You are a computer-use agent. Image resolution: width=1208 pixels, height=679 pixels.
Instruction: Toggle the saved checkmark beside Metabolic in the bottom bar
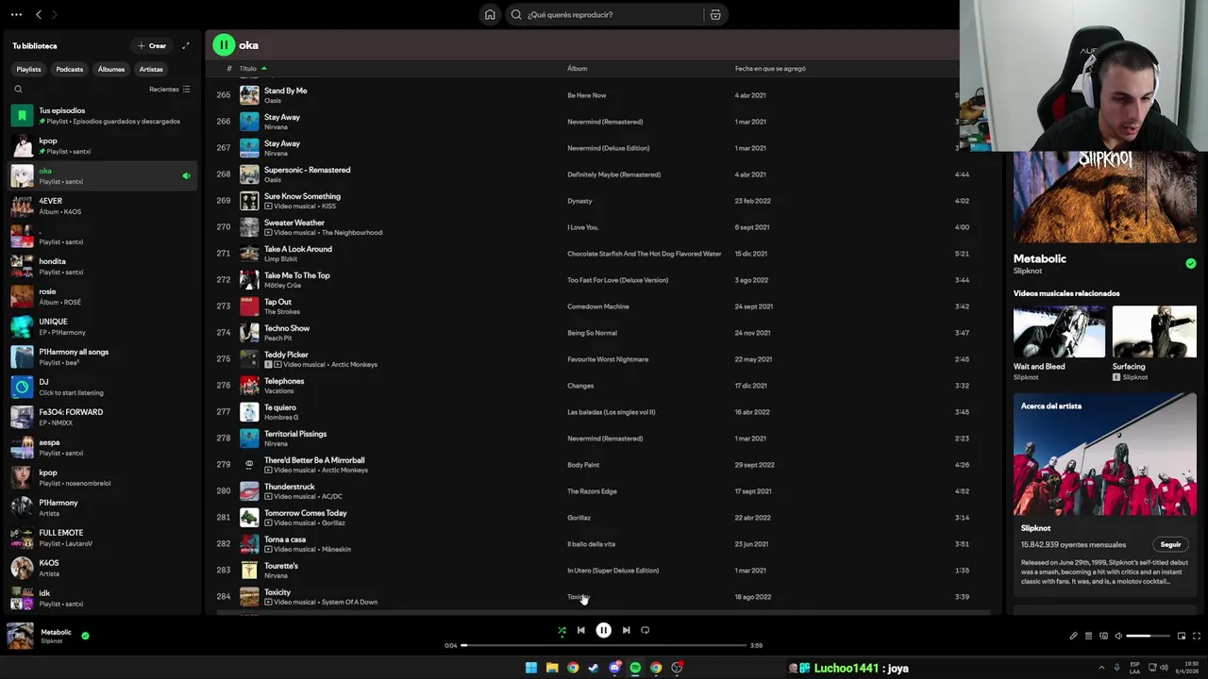85,636
